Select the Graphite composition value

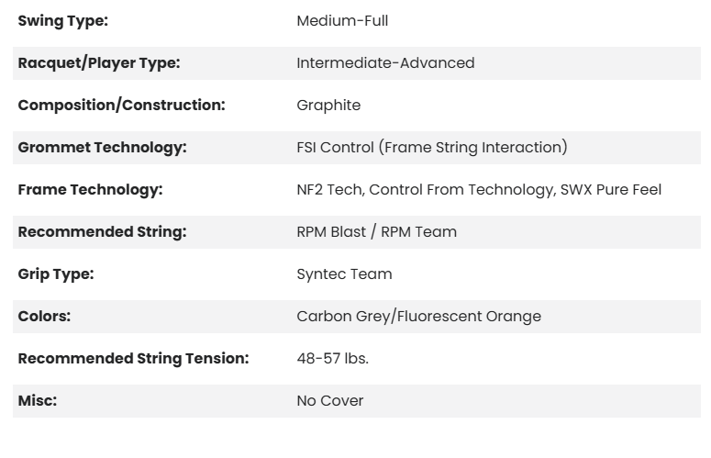(x=328, y=106)
